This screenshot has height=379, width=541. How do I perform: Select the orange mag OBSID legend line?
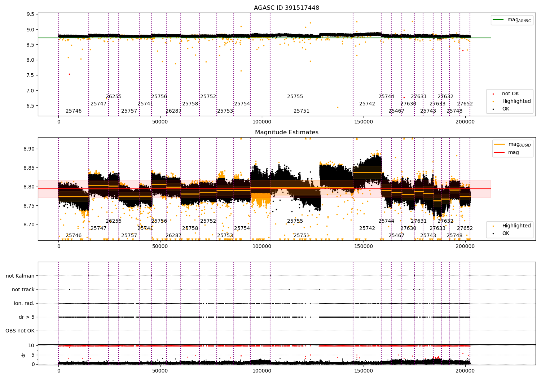click(x=500, y=144)
